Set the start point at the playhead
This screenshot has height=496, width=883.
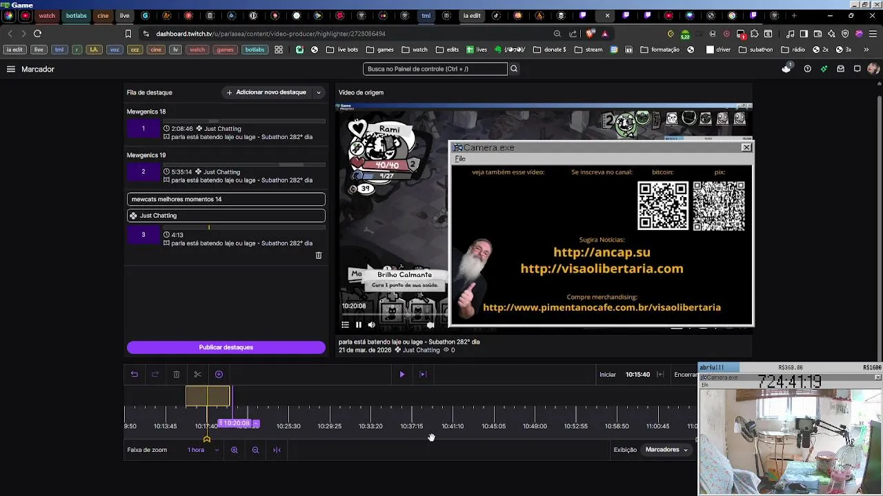click(x=660, y=374)
